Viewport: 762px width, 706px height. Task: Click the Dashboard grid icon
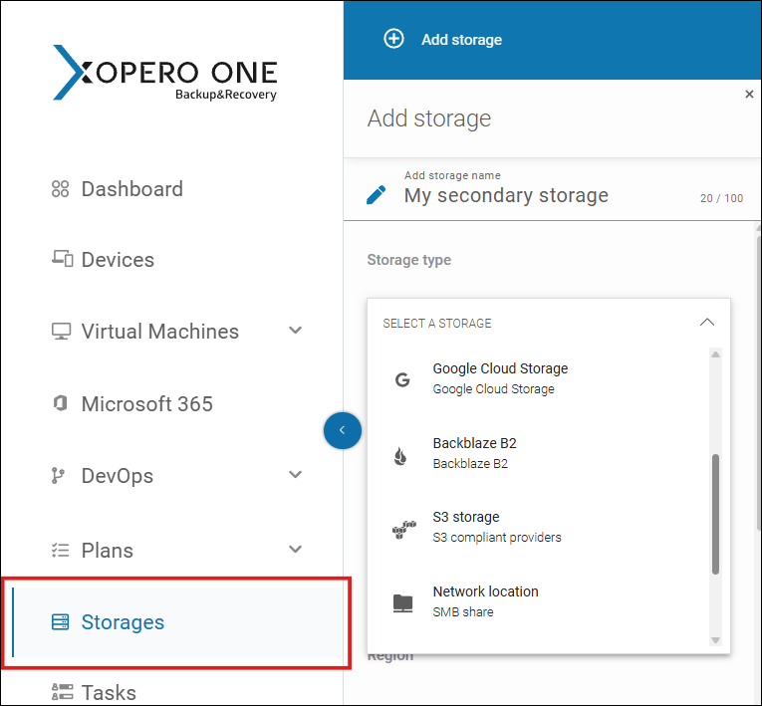[60, 189]
